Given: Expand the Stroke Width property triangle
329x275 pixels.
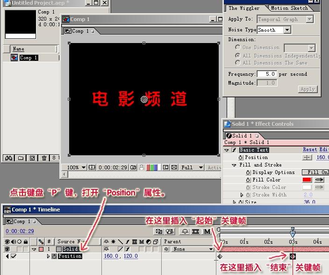Looking at the screenshot, I should point(242,195).
